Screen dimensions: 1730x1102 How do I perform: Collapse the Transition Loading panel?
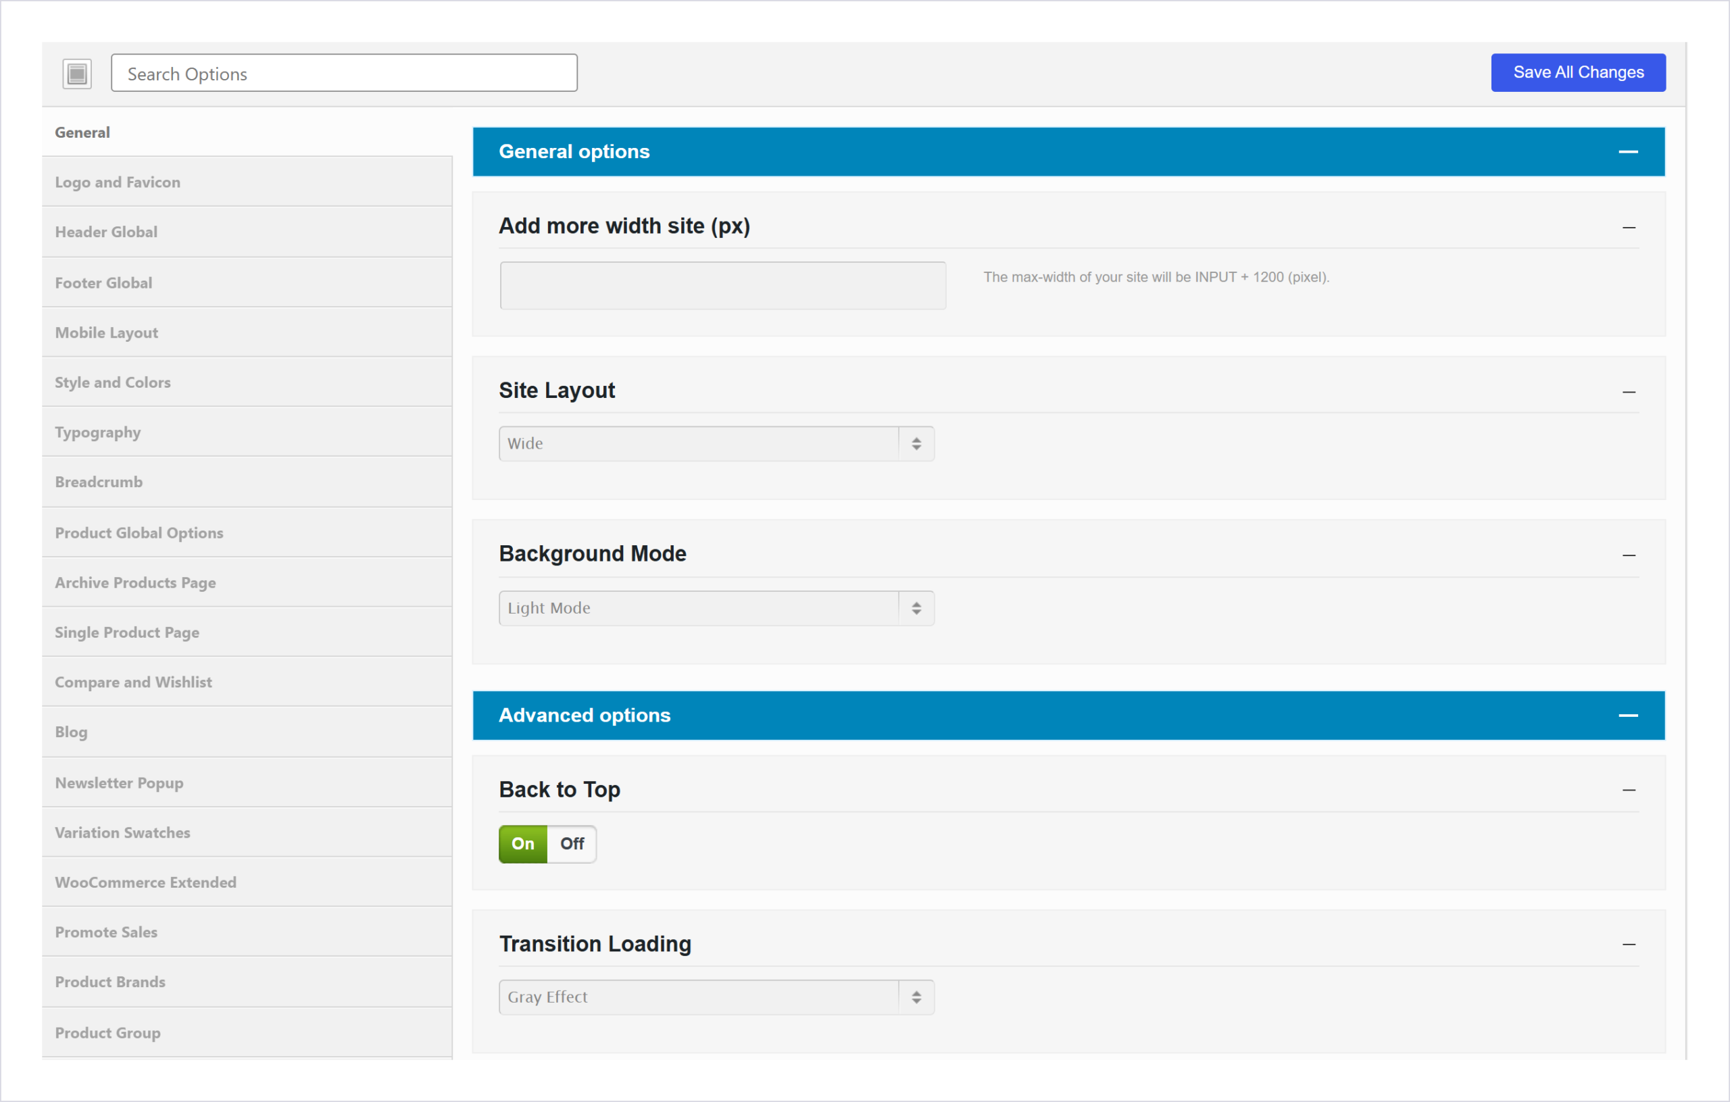tap(1629, 945)
